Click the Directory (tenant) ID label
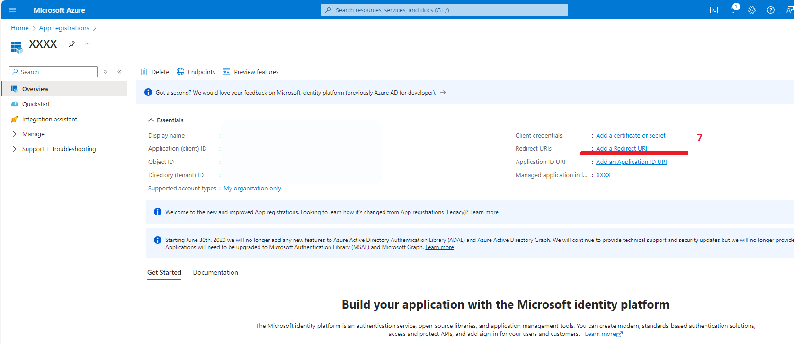 pyautogui.click(x=176, y=175)
